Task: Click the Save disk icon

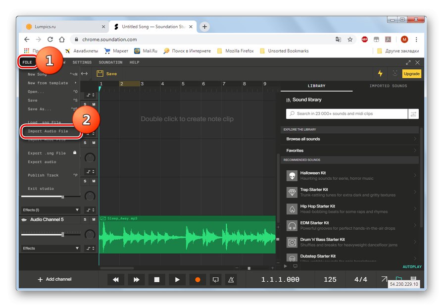Action: [100, 74]
